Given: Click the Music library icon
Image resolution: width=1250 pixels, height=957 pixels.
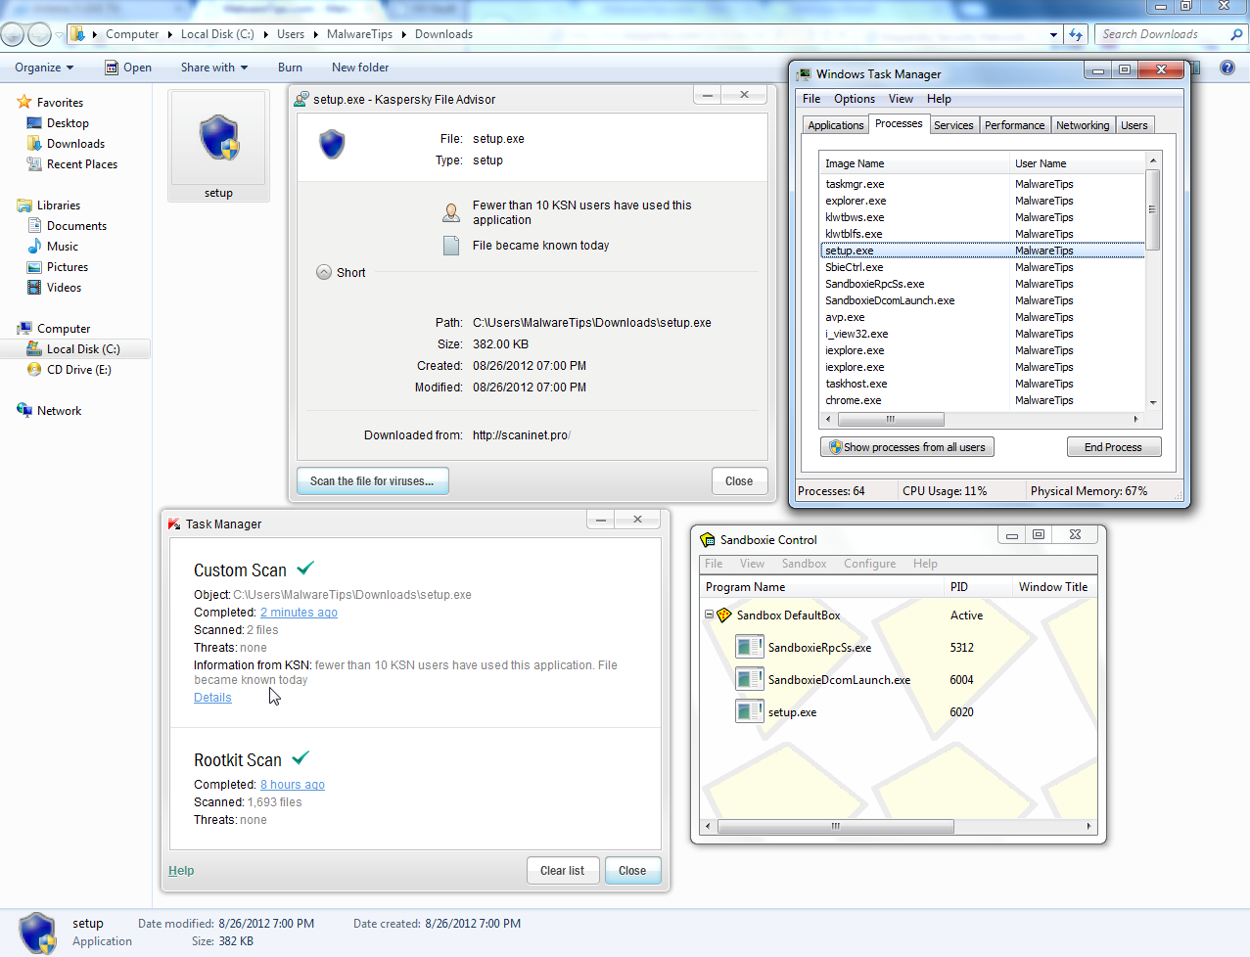Looking at the screenshot, I should [x=34, y=247].
